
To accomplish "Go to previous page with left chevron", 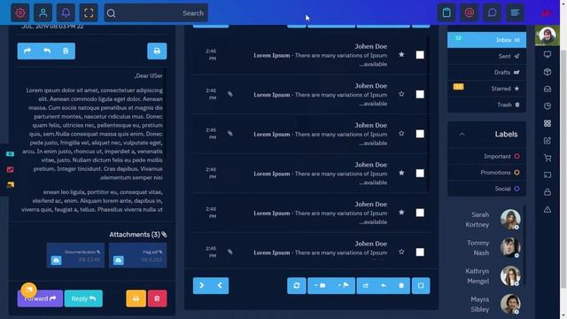I will [x=220, y=285].
